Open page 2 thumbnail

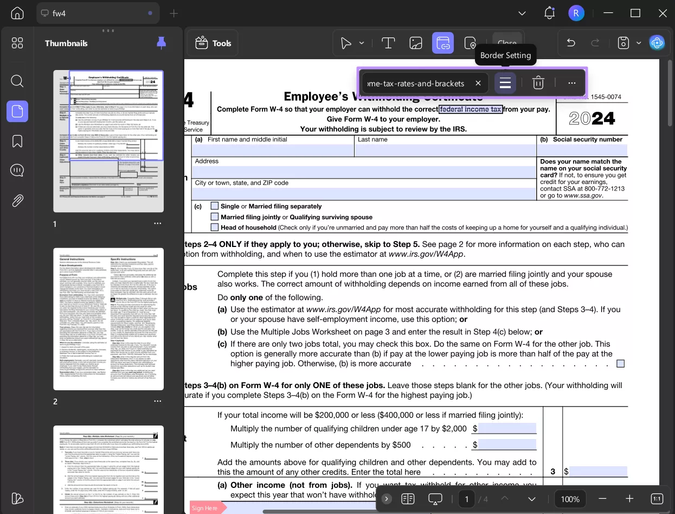coord(108,319)
